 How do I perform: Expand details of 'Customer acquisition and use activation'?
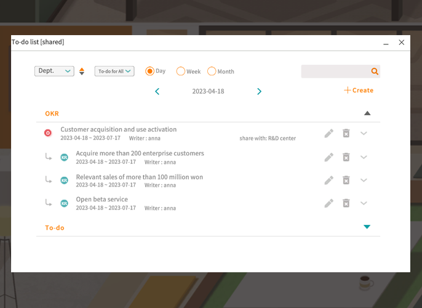[x=364, y=133]
